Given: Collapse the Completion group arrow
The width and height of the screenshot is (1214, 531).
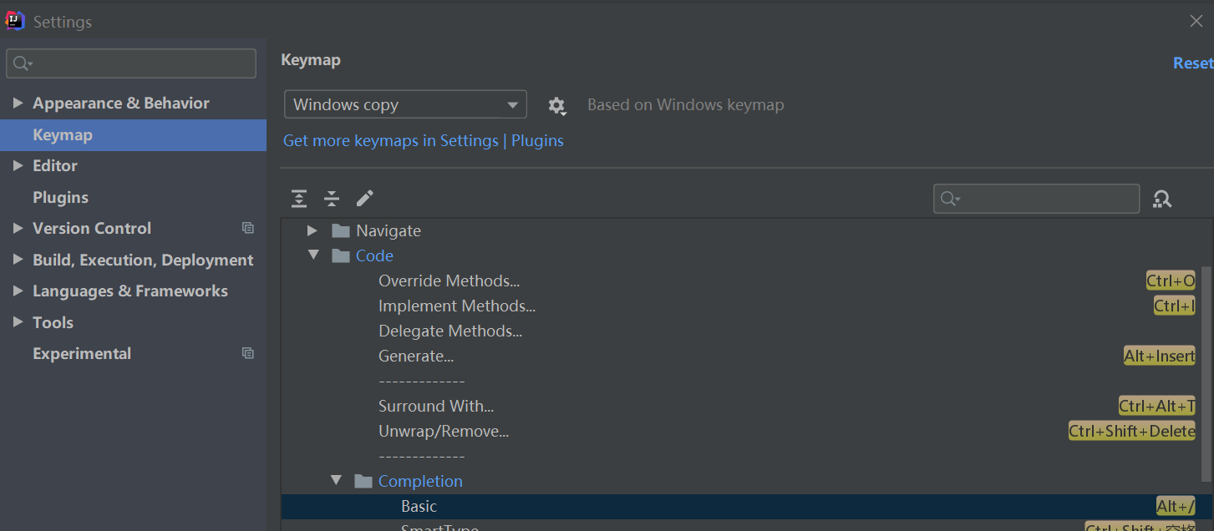Looking at the screenshot, I should pos(336,481).
